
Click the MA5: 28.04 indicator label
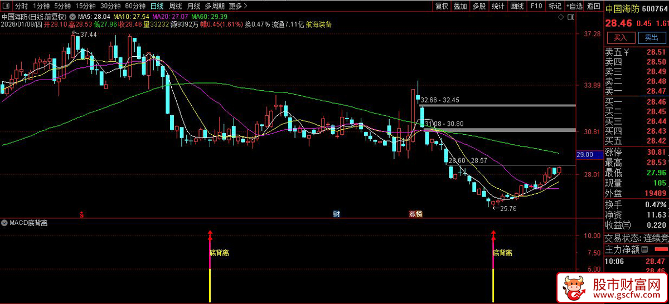click(94, 17)
